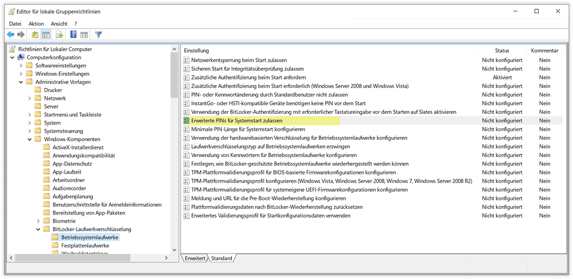Click the Forward arrow toolbar icon
The width and height of the screenshot is (573, 279).
[21, 35]
